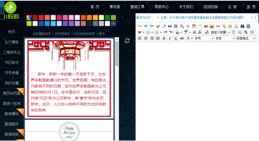The width and height of the screenshot is (259, 141).
Task: Select the red lantern New Year template
Action: (x=69, y=77)
